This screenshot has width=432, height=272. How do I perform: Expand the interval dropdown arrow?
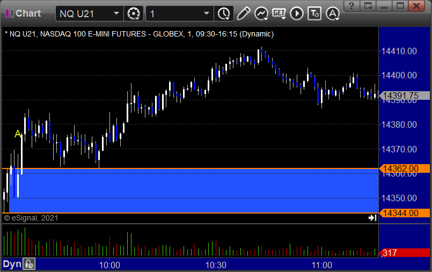tap(207, 13)
